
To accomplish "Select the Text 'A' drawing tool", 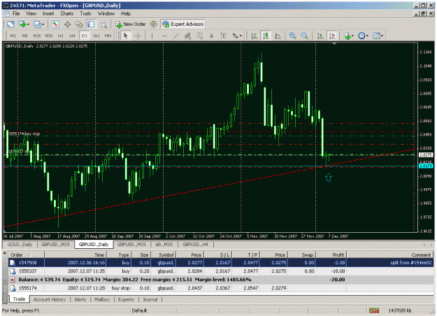I will [x=212, y=36].
